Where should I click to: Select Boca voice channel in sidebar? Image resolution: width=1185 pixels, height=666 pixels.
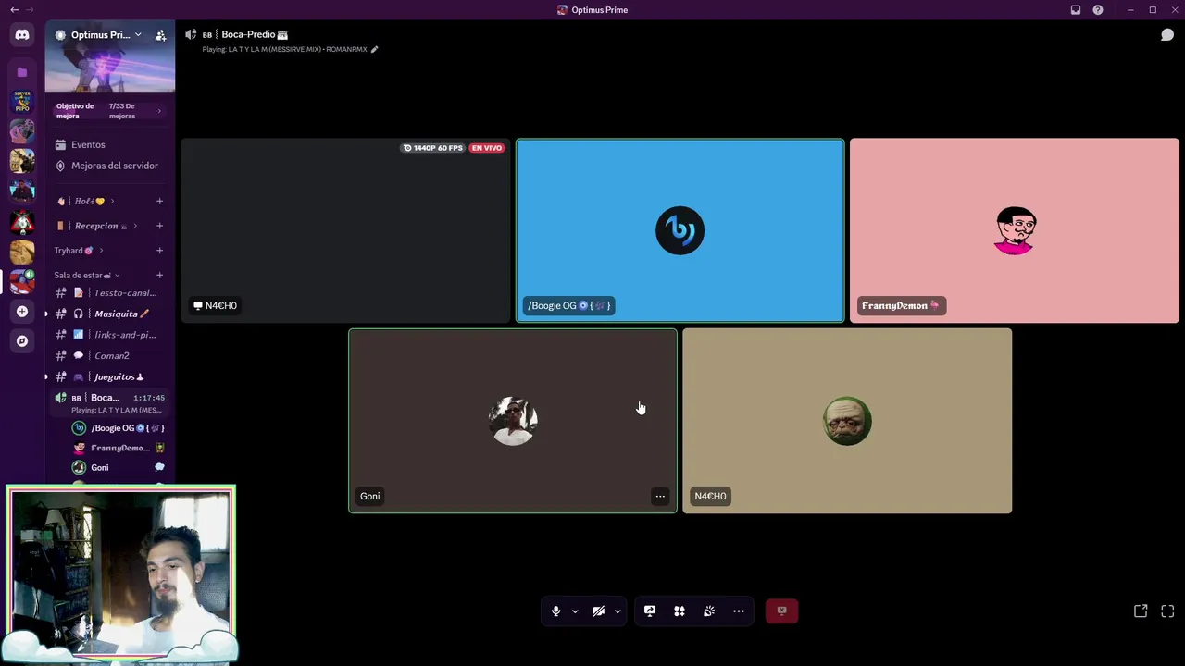click(x=109, y=402)
